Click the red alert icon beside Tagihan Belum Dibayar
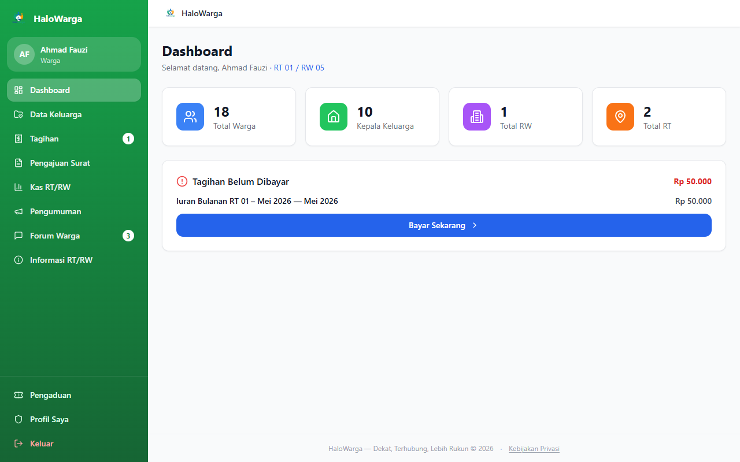The width and height of the screenshot is (740, 462). point(182,181)
